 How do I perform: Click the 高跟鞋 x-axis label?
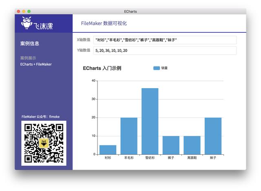(192, 158)
